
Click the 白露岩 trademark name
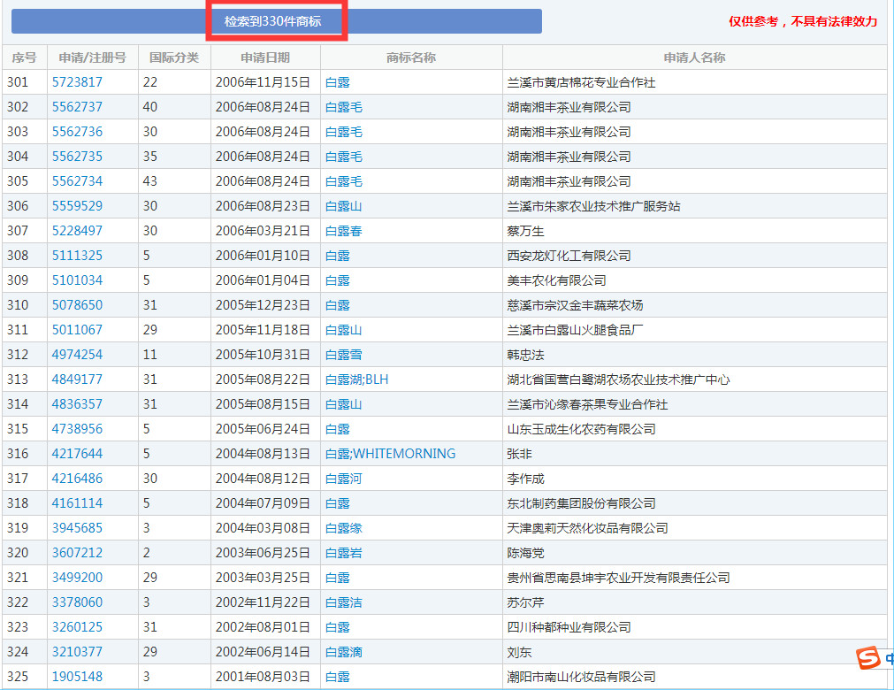tap(344, 553)
